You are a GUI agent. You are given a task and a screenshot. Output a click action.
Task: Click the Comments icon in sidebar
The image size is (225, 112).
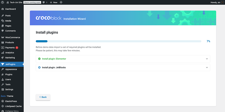(x=3, y=31)
